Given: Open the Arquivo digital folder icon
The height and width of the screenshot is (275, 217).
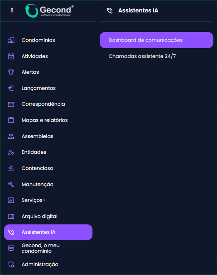Looking at the screenshot, I should pos(11,216).
